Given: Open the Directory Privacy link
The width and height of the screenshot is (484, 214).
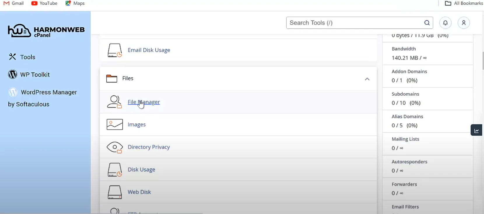Looking at the screenshot, I should click(149, 147).
